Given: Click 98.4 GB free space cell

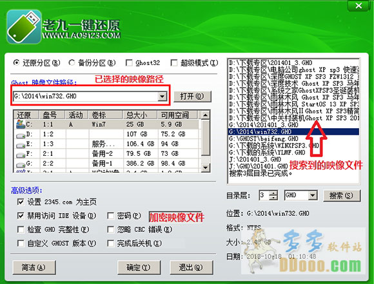Looking at the screenshot, I should pyautogui.click(x=173, y=164).
